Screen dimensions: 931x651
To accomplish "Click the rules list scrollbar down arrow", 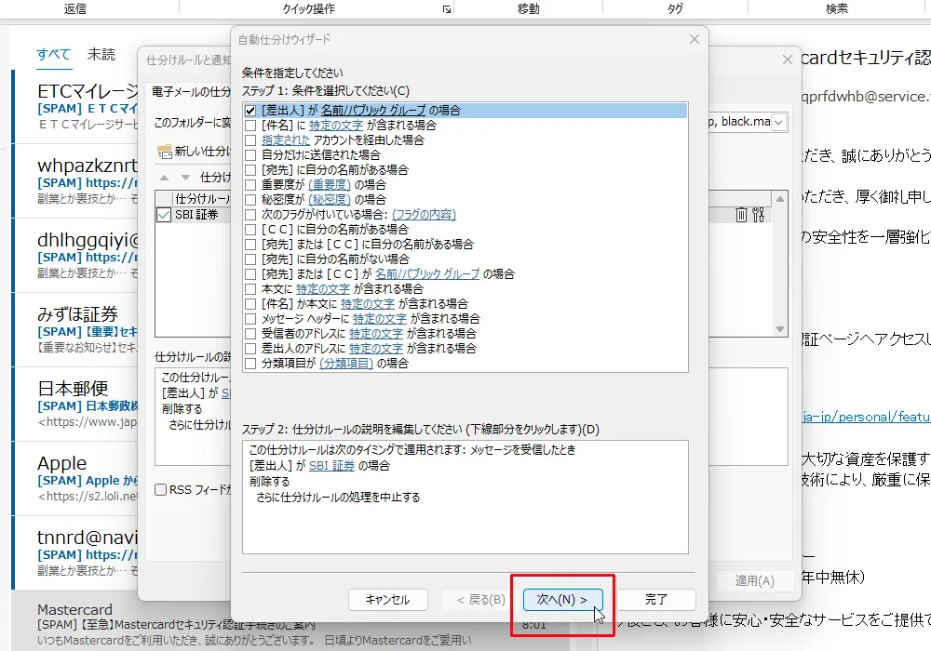I will [780, 329].
